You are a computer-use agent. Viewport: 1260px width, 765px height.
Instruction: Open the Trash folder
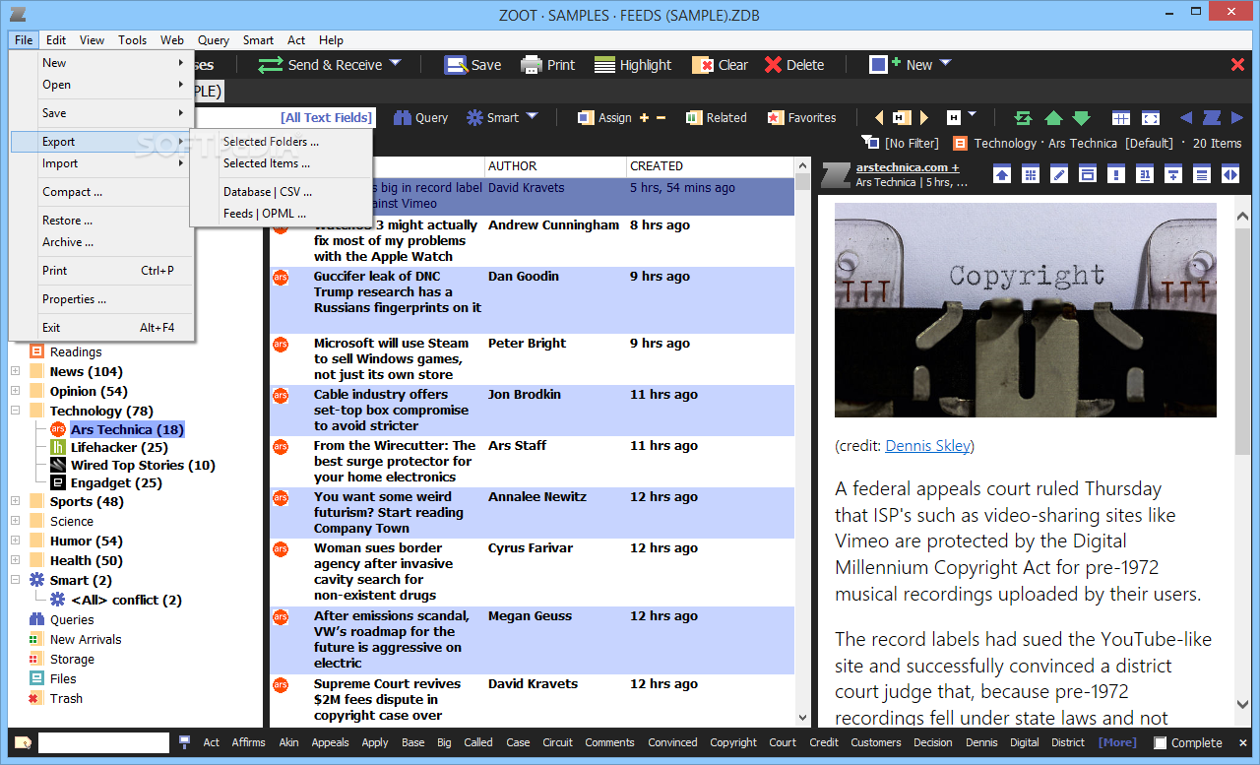point(66,698)
